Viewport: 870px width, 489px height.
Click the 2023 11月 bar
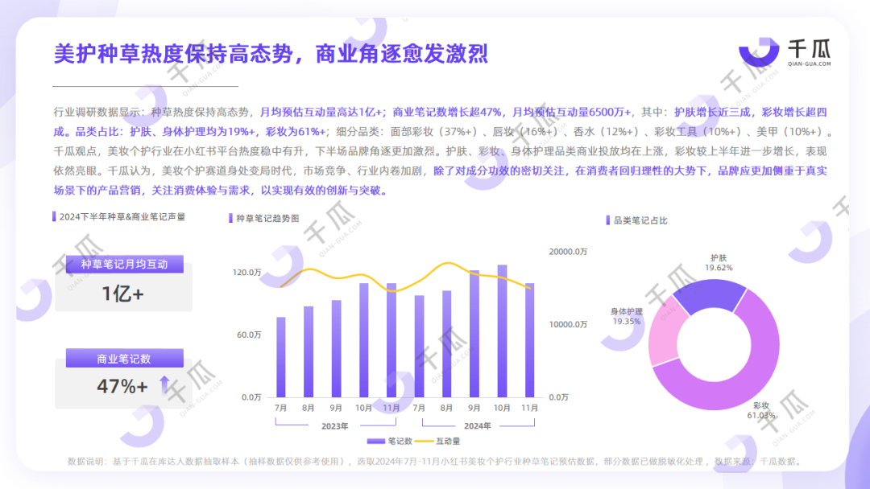coord(391,340)
